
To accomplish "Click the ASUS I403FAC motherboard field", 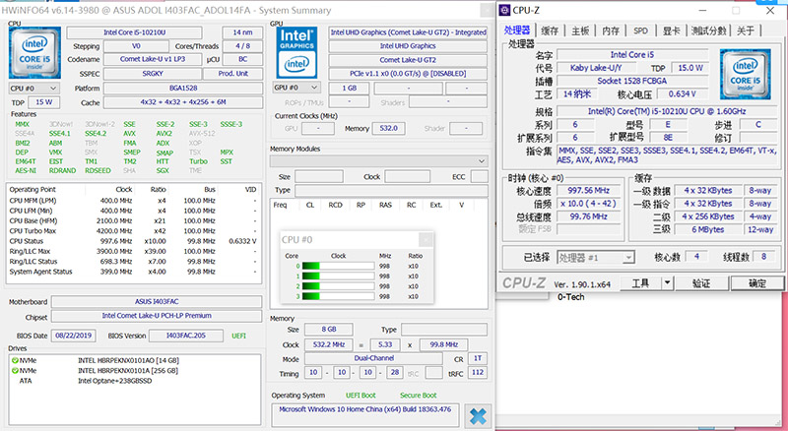I will point(157,302).
